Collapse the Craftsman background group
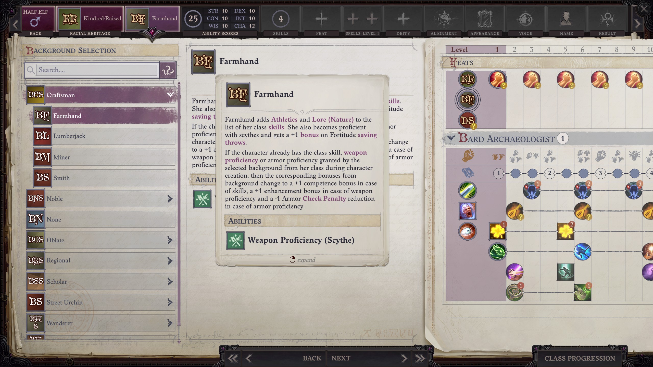The height and width of the screenshot is (367, 653). pyautogui.click(x=170, y=95)
